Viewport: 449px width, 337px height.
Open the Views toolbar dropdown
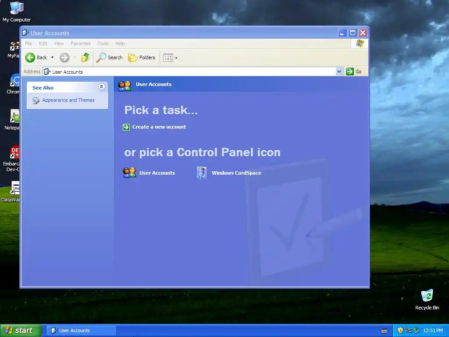[170, 58]
